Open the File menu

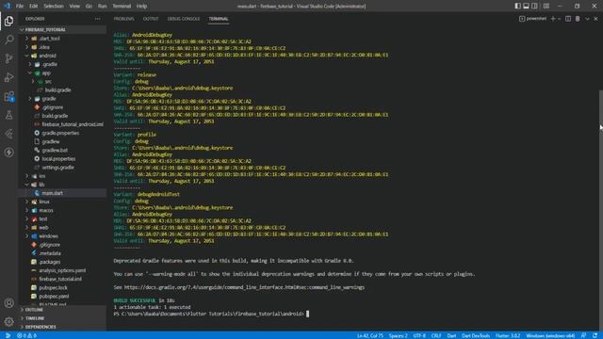tap(20, 7)
